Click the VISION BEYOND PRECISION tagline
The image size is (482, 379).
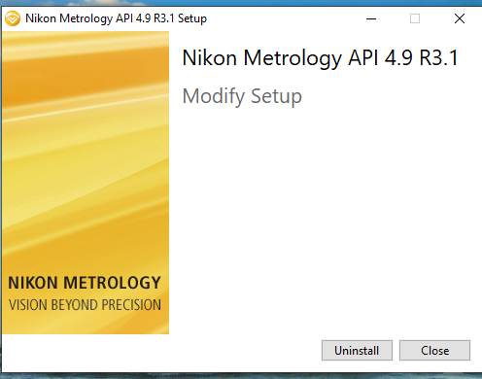85,305
